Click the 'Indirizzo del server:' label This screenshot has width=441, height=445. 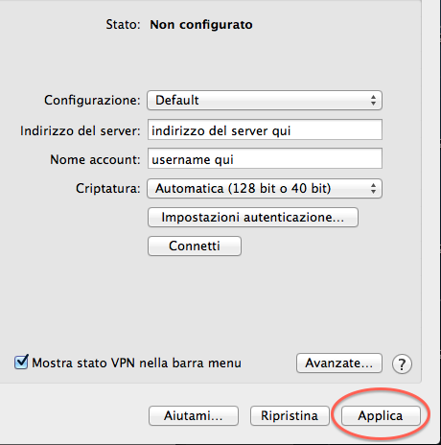tap(81, 130)
